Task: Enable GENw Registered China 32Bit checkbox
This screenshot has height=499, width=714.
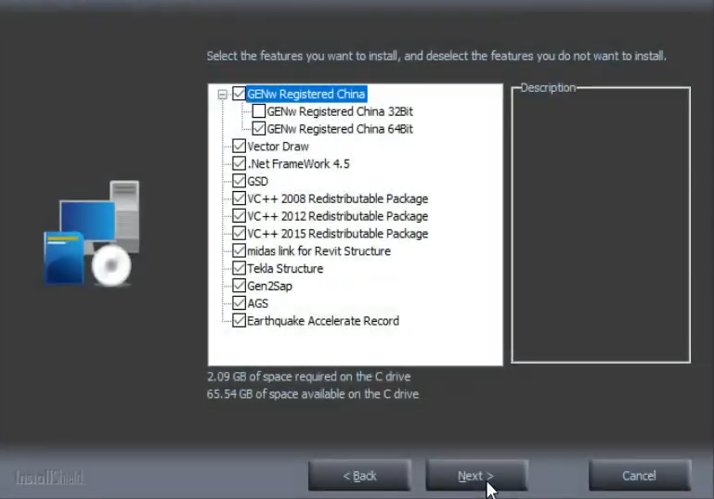Action: click(x=259, y=111)
